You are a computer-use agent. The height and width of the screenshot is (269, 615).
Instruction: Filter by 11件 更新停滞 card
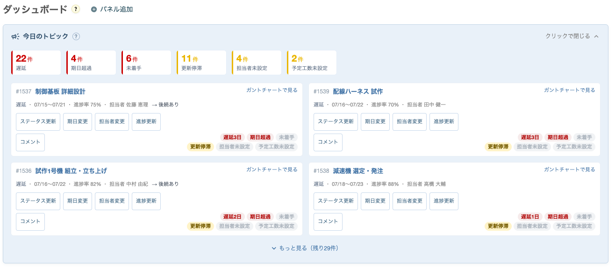(x=201, y=63)
